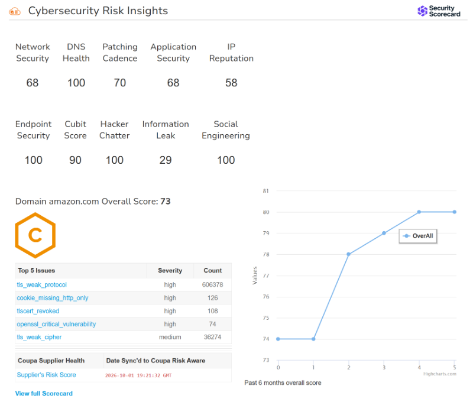
Task: Click the Coupa Supplier Health header
Action: click(51, 361)
